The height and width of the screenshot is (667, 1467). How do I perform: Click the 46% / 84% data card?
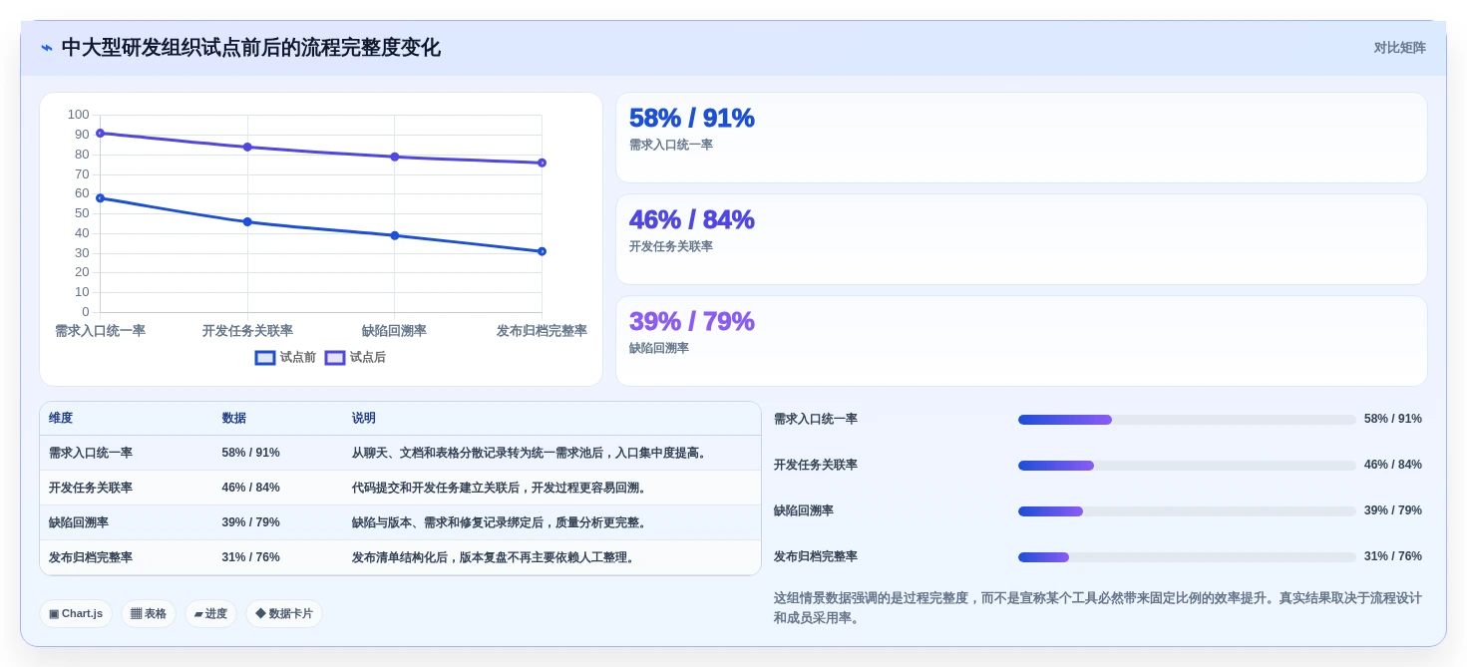[1021, 239]
